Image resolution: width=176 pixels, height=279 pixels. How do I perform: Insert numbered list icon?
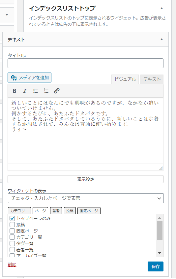point(46,91)
